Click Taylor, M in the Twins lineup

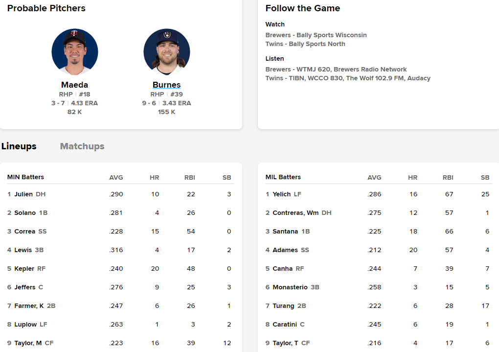(x=28, y=343)
